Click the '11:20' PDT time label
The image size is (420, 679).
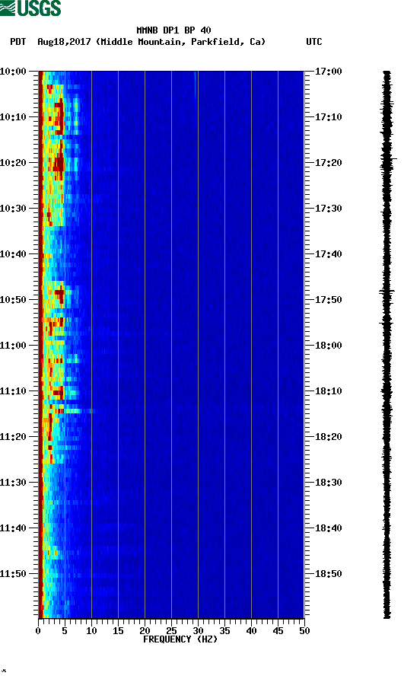coord(13,436)
